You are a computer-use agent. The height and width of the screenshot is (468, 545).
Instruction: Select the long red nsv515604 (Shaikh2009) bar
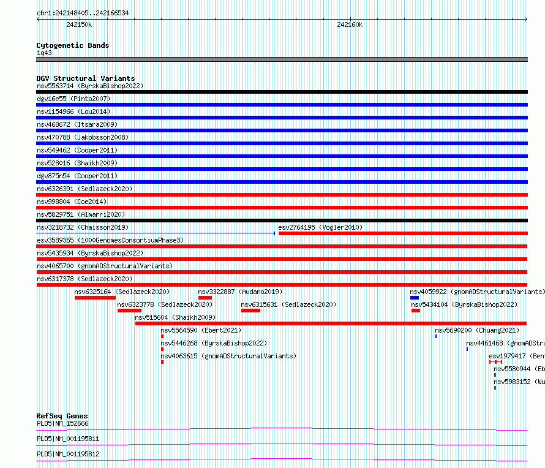tap(331, 323)
